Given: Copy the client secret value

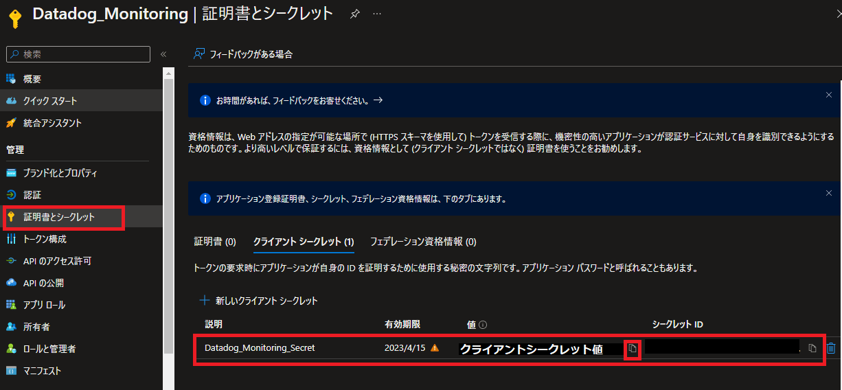Looking at the screenshot, I should coord(633,349).
